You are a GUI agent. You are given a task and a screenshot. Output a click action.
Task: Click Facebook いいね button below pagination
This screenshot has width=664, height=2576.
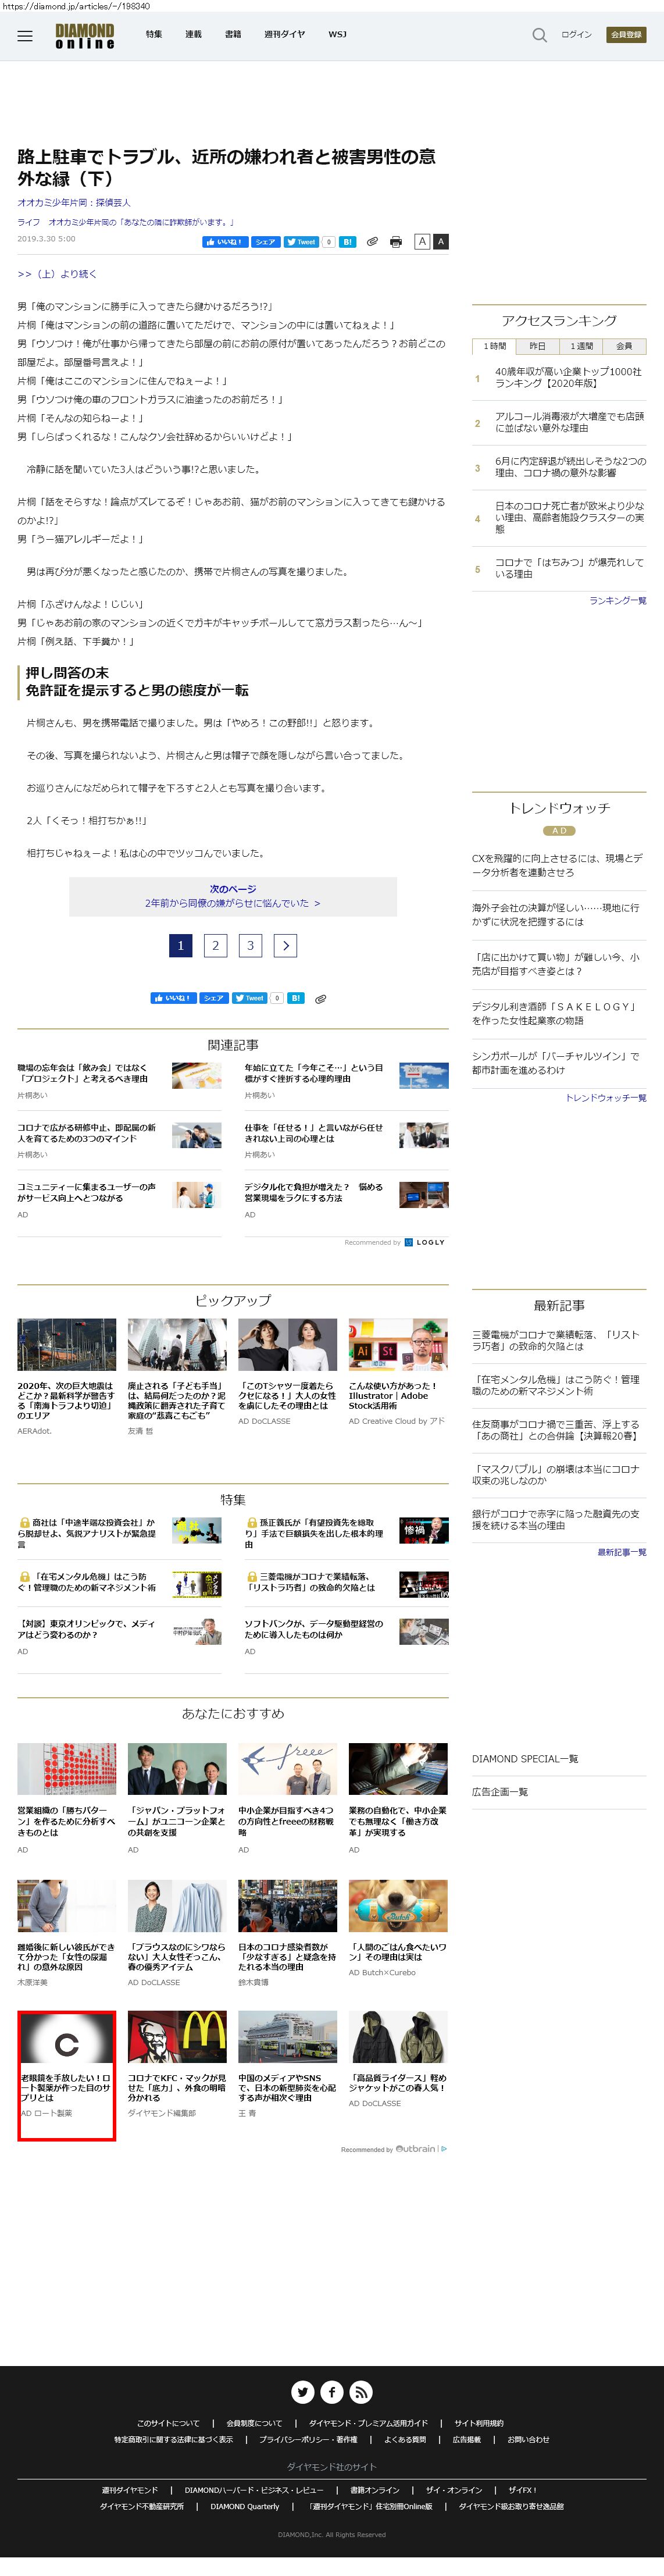click(x=173, y=998)
